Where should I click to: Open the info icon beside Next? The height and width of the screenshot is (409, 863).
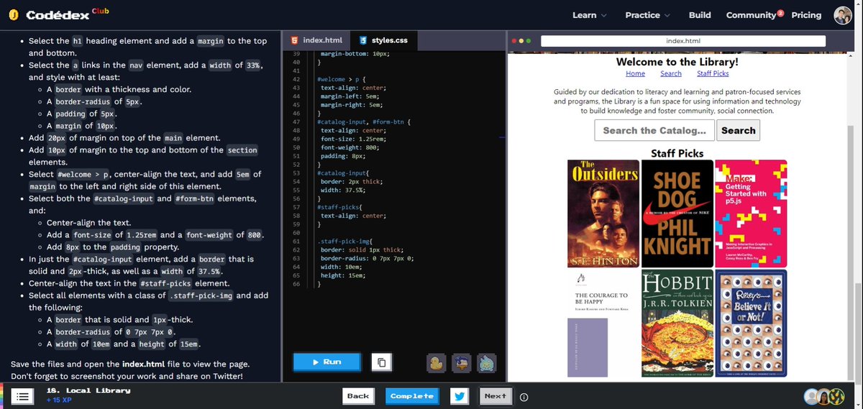(x=524, y=396)
